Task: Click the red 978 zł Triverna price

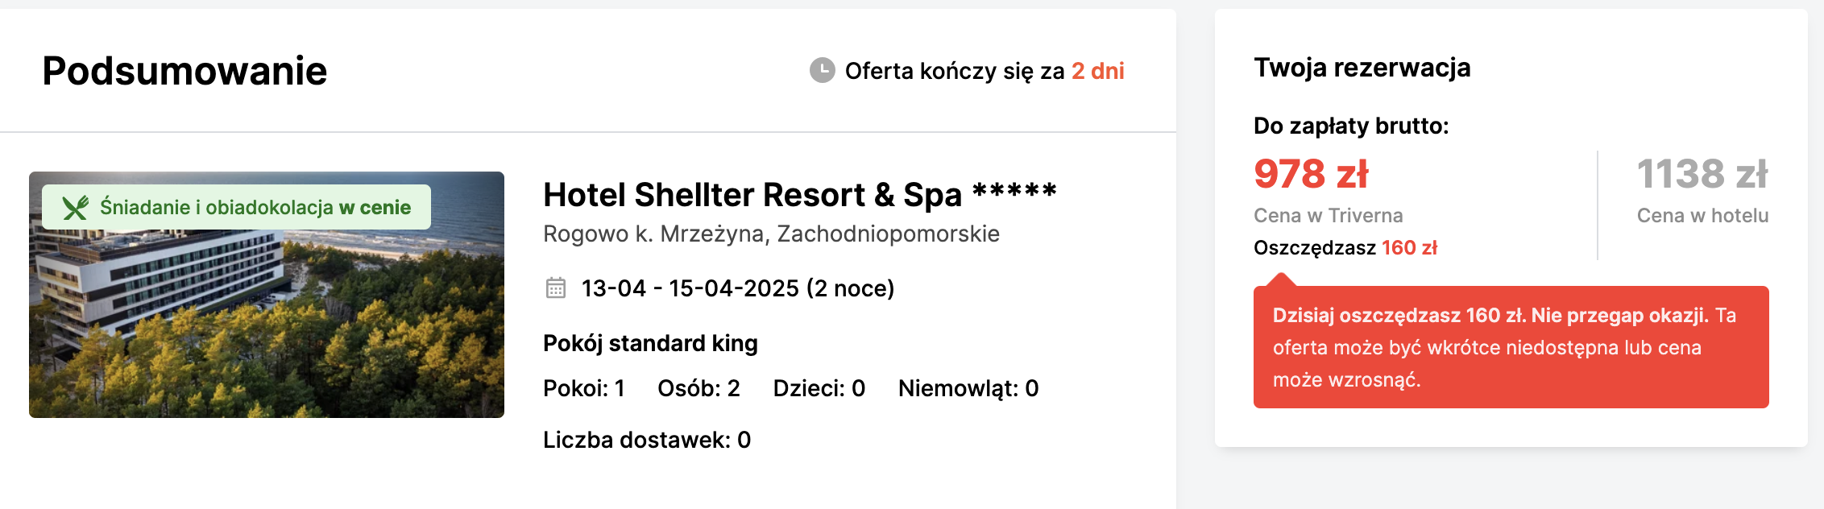Action: coord(1311,174)
